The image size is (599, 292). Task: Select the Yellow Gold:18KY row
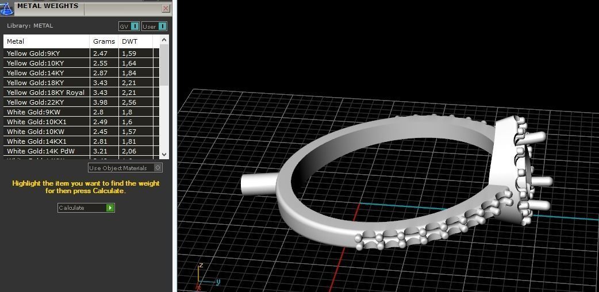pos(81,83)
